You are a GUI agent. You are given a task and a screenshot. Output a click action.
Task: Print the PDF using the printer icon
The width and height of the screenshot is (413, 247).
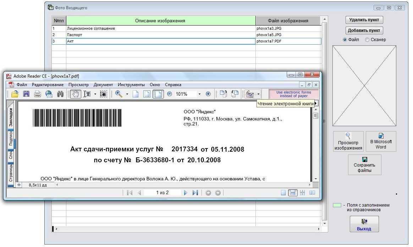point(38,94)
